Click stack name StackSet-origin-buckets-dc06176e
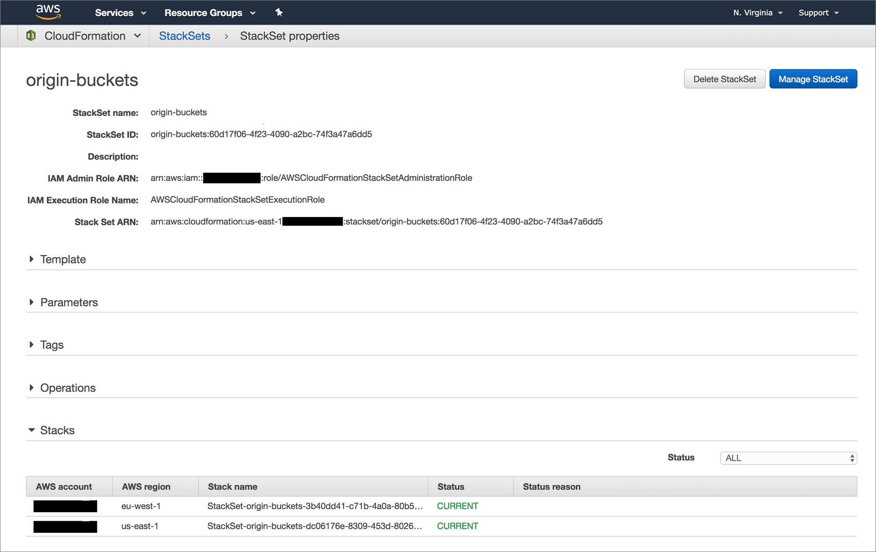The image size is (876, 552). click(314, 526)
